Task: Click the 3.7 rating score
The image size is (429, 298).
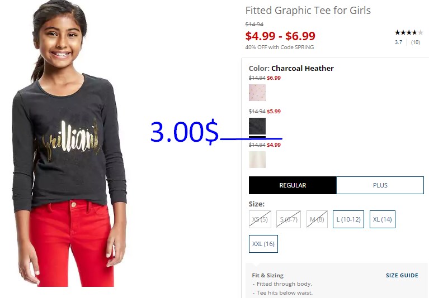Action: [x=398, y=42]
